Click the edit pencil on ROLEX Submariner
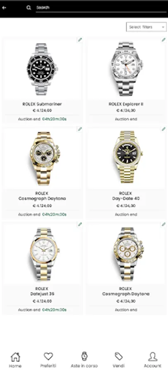Viewport: 168px width, 373px height. point(80,40)
